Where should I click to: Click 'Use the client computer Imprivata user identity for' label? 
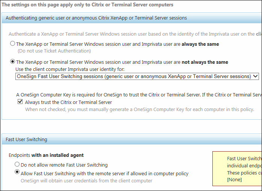click(x=70, y=69)
